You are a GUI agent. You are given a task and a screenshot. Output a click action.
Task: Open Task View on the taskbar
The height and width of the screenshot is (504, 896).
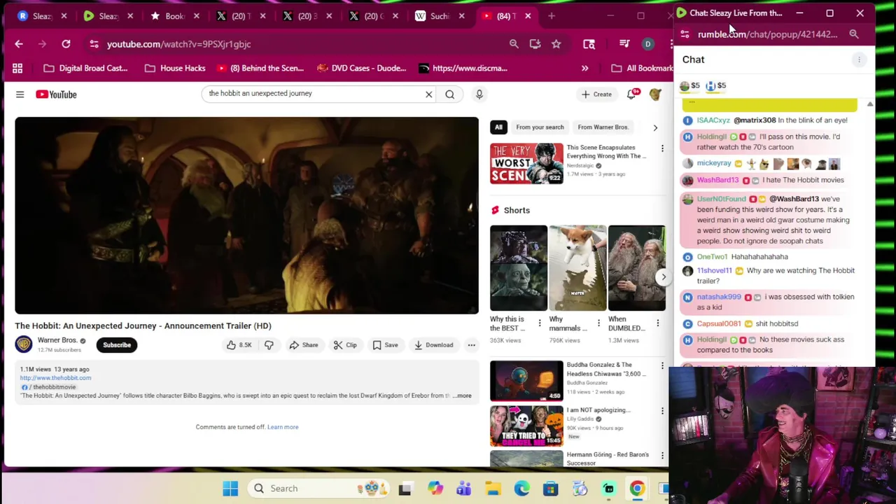click(x=405, y=489)
